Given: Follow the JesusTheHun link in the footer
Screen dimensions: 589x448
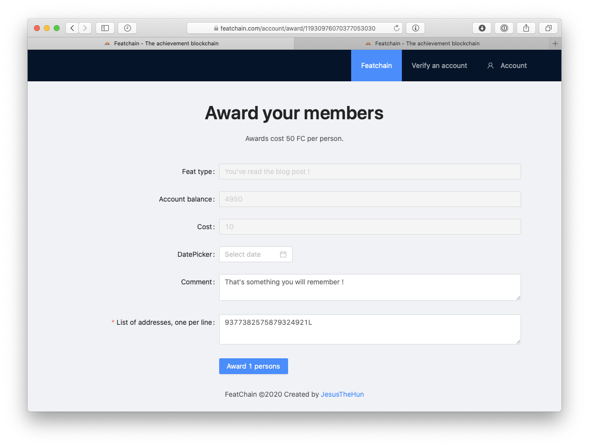Looking at the screenshot, I should 342,394.
